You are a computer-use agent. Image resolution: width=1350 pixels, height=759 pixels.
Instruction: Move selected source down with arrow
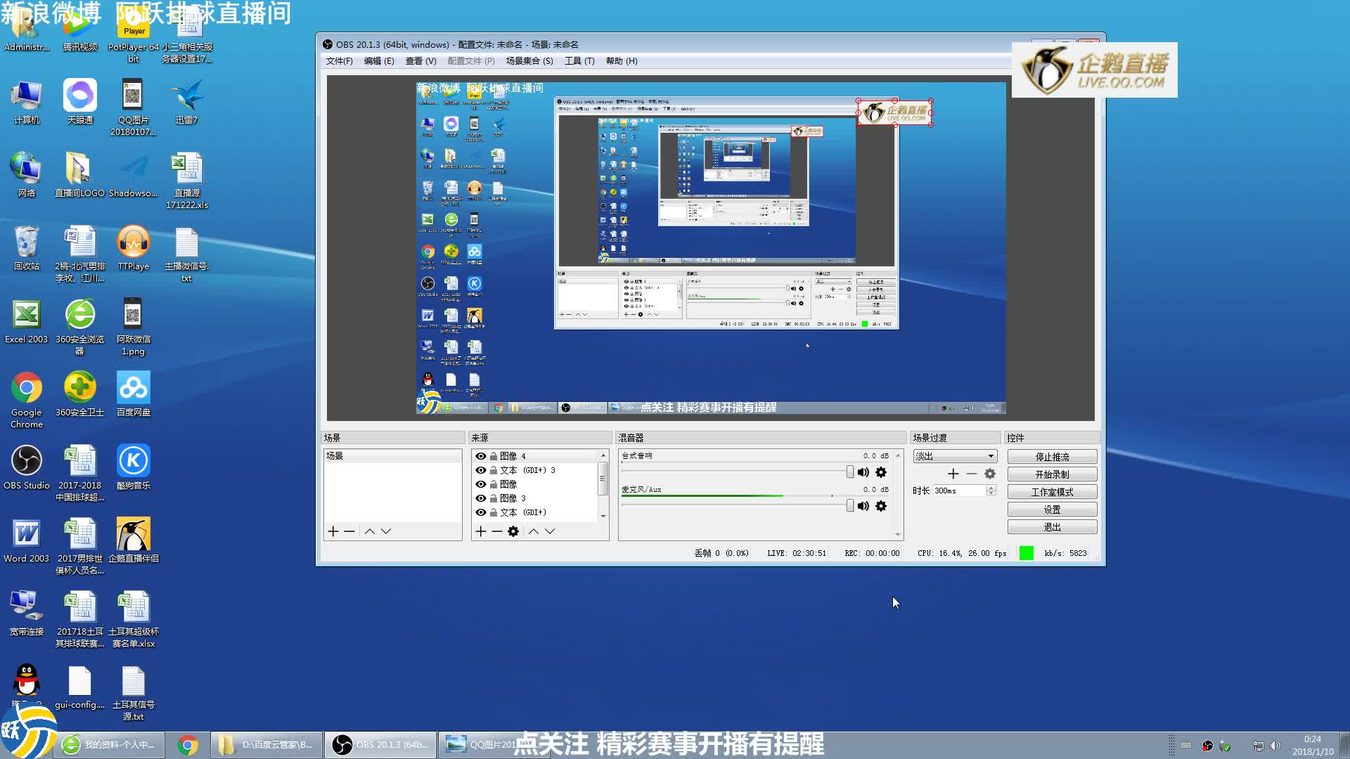[x=550, y=531]
